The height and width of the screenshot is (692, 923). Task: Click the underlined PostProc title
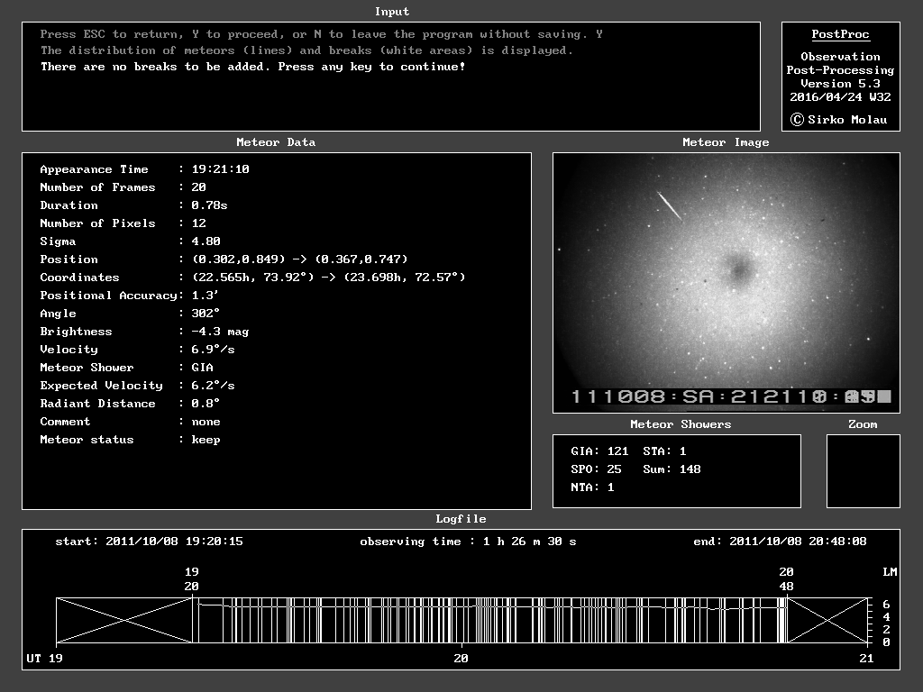840,34
